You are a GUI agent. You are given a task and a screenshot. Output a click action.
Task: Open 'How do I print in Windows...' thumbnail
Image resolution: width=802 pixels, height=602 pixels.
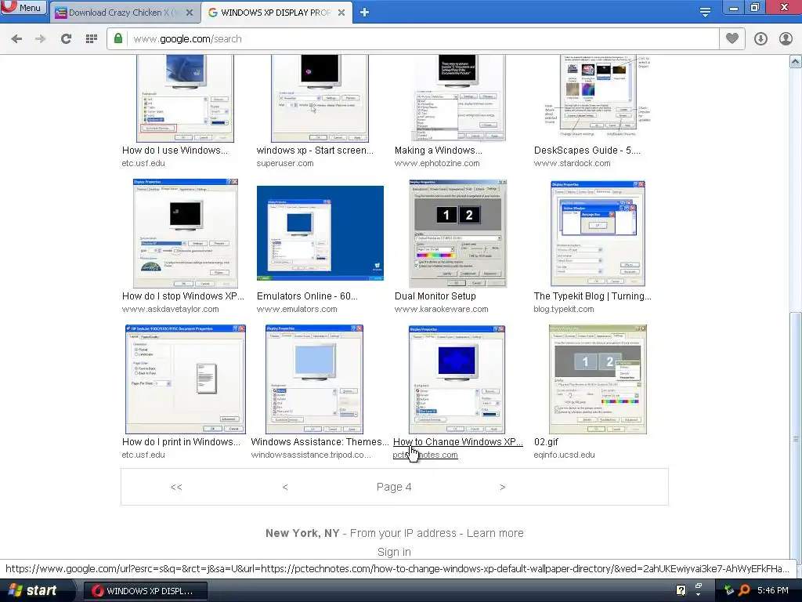[x=186, y=379]
